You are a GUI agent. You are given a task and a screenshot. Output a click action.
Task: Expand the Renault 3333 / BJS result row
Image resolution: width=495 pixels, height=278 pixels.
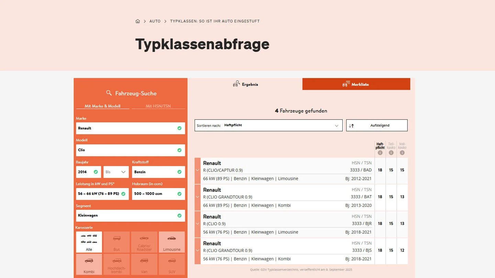(197, 251)
